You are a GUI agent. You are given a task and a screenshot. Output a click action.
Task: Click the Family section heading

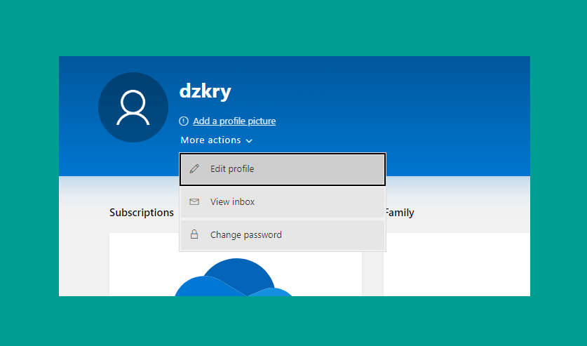click(x=400, y=213)
